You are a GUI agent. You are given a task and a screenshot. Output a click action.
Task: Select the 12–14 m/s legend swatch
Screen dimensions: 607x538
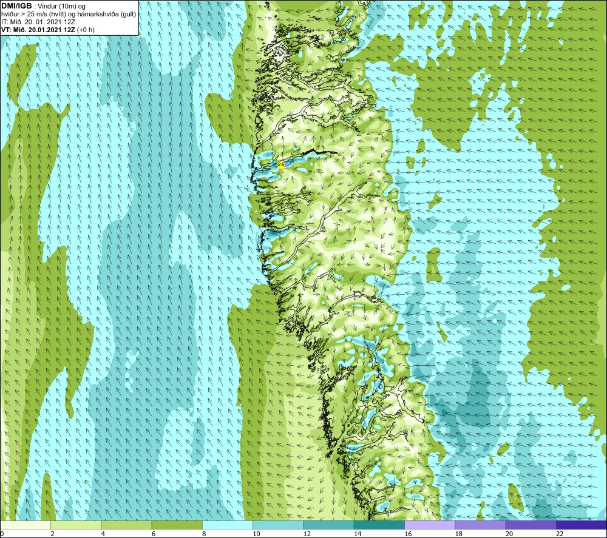pos(328,525)
